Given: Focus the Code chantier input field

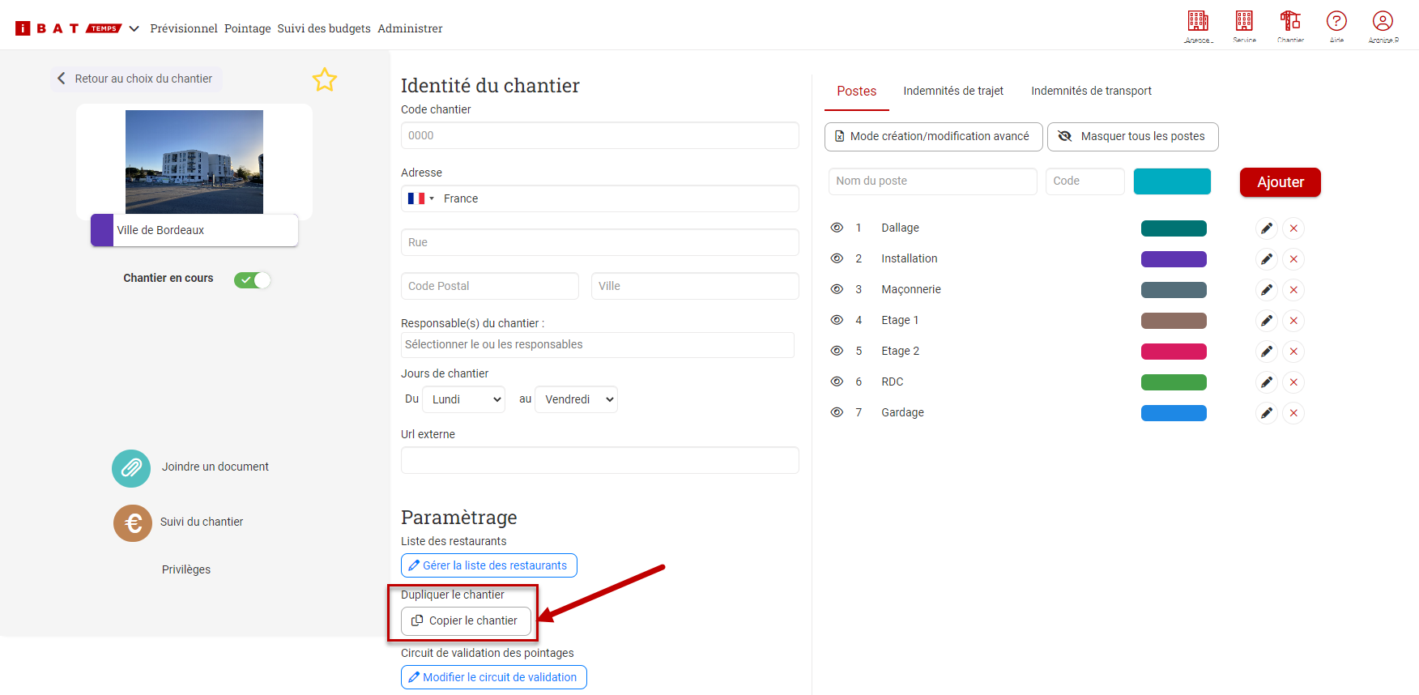Looking at the screenshot, I should coord(599,135).
